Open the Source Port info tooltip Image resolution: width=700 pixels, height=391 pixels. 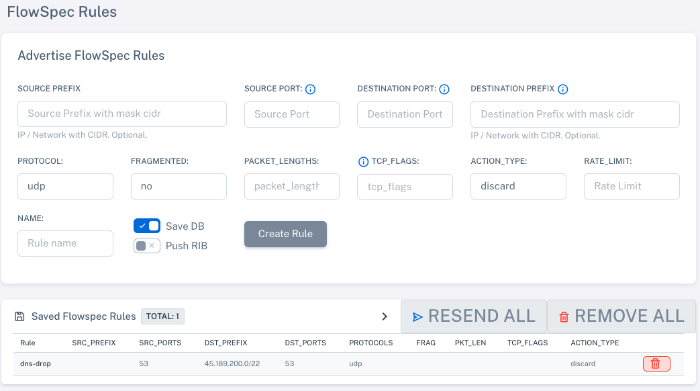tap(310, 88)
